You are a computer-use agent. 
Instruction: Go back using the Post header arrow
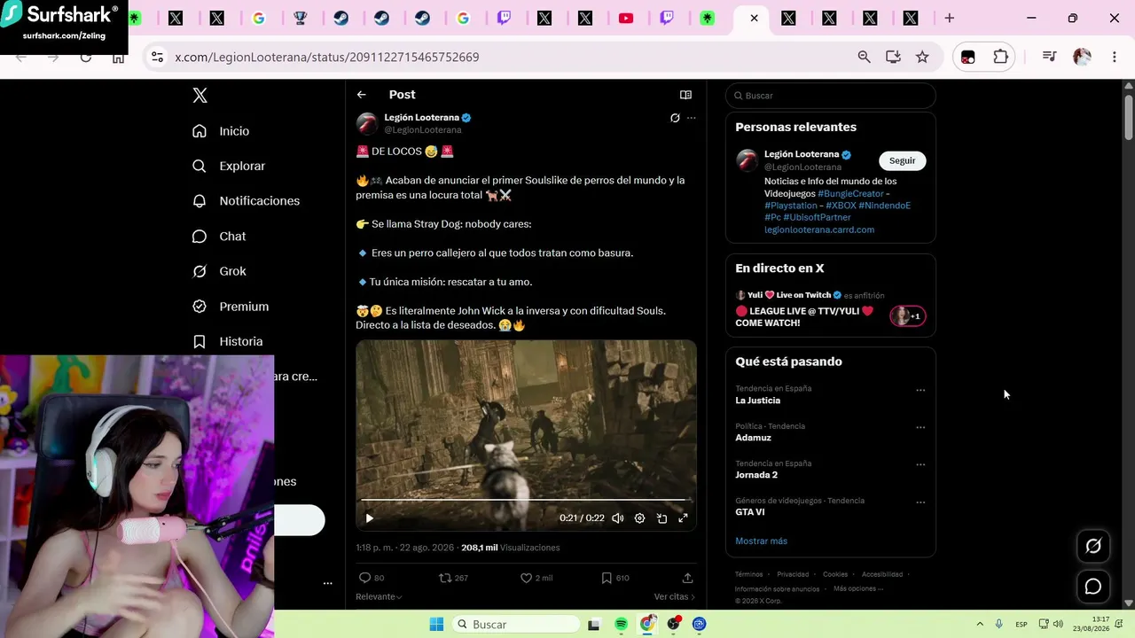click(x=362, y=95)
